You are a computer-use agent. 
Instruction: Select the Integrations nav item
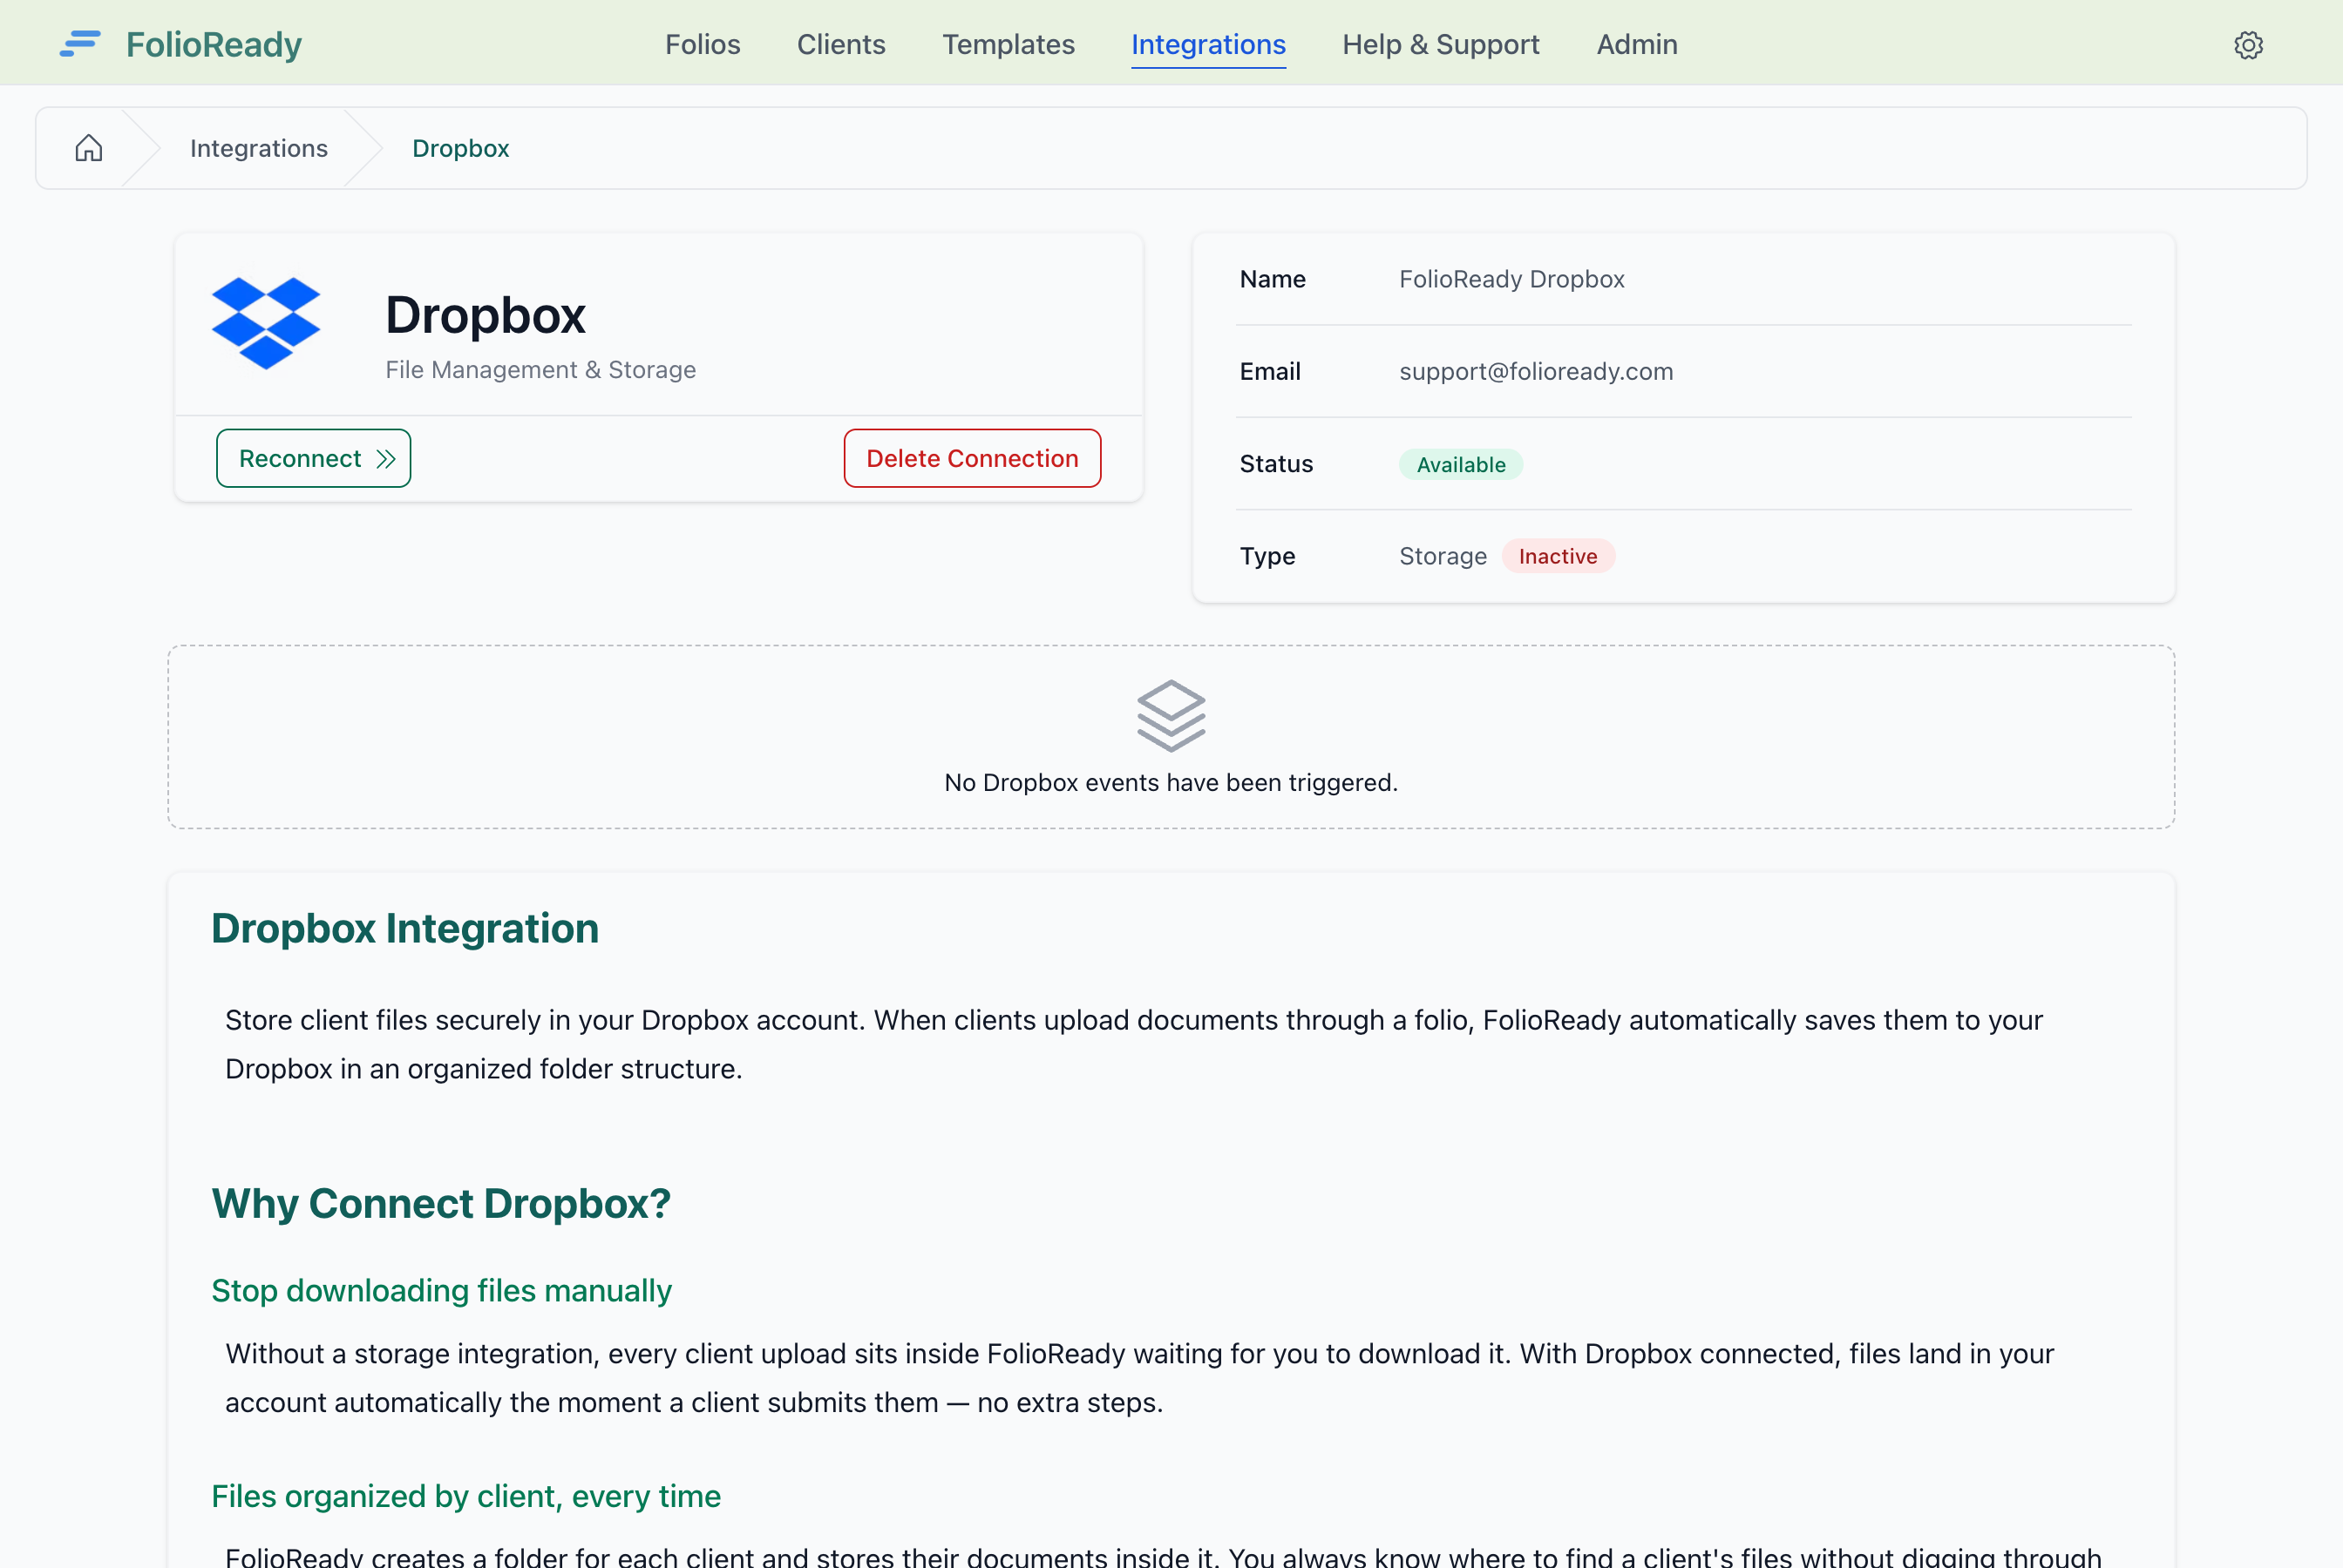pos(1207,44)
